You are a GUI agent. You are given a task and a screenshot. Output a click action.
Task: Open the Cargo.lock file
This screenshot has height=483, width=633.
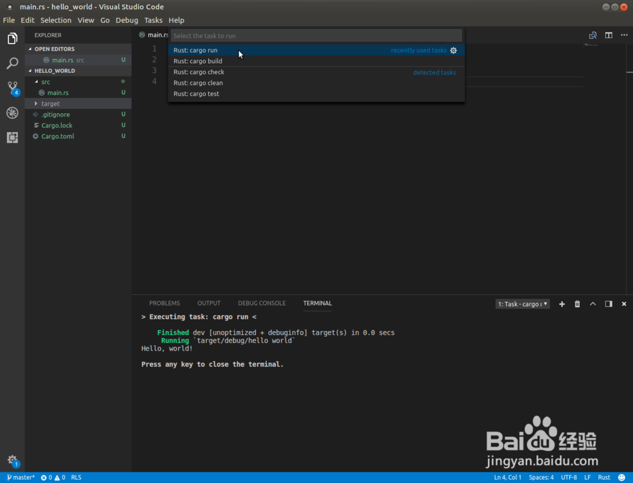pyautogui.click(x=78, y=125)
